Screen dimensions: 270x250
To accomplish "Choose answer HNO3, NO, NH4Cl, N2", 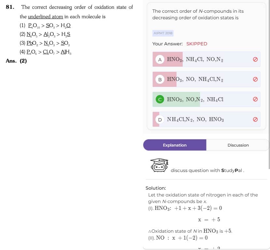I will [206, 79].
